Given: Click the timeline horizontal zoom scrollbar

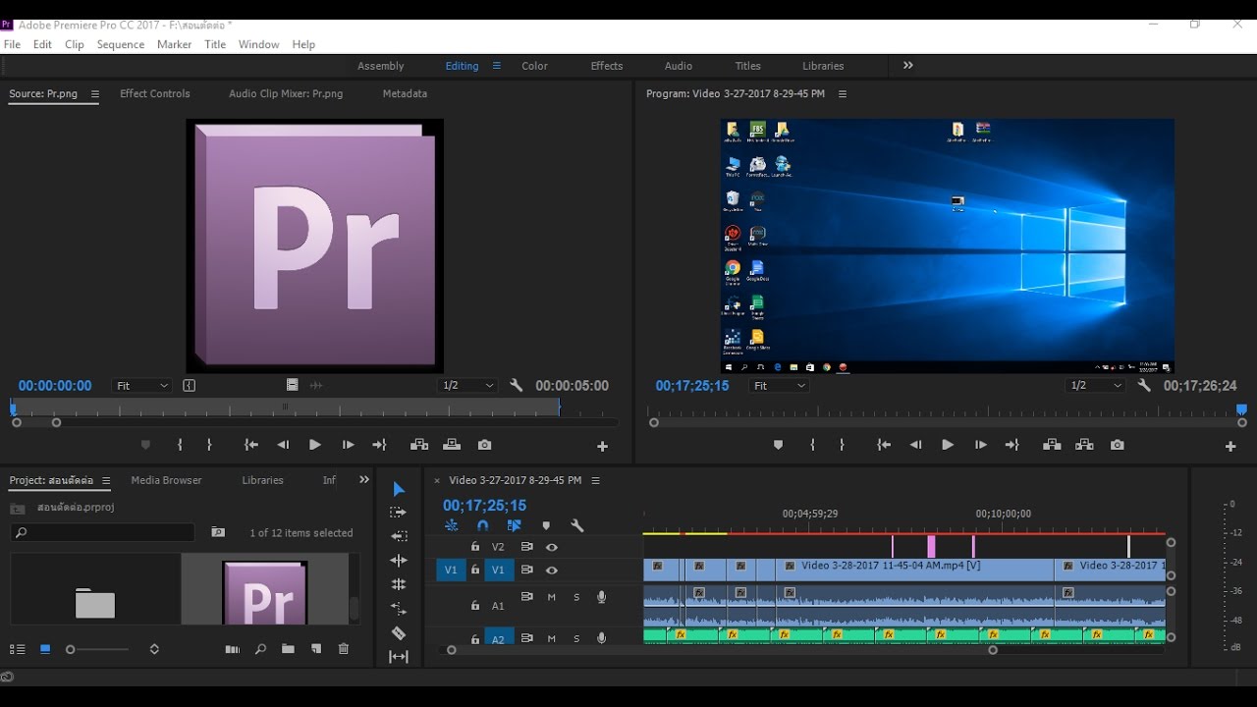Looking at the screenshot, I should [x=722, y=650].
